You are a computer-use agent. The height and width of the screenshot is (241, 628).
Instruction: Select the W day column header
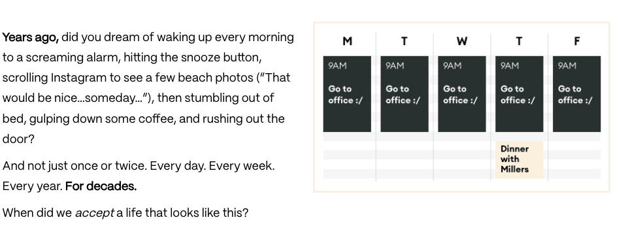[x=462, y=41]
